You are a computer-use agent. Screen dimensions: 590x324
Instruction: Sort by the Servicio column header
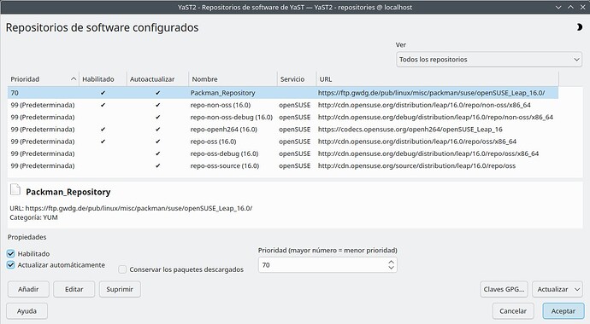[297, 79]
